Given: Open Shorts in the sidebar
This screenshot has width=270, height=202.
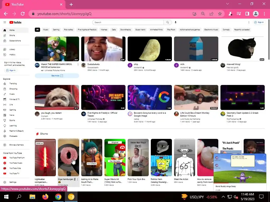Looking at the screenshot, I should click(x=12, y=36).
